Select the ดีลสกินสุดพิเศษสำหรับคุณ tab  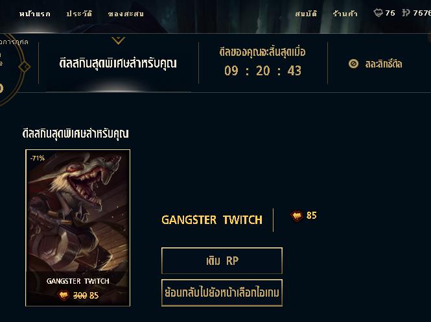point(118,64)
